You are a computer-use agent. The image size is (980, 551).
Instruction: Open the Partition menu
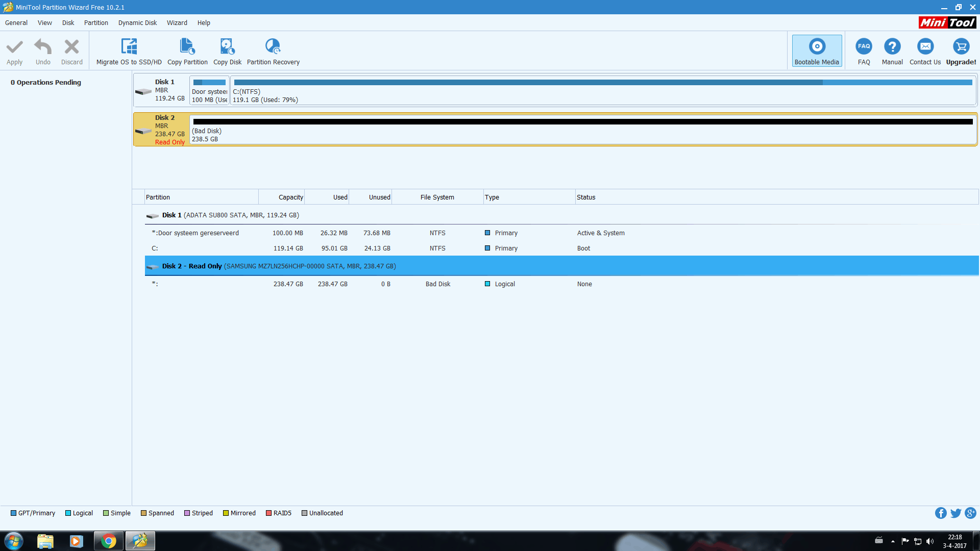[x=96, y=23]
